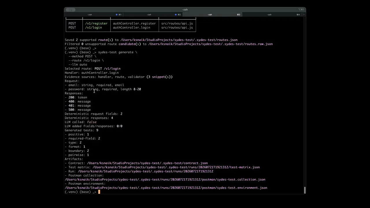Viewport: 370px width, 208px height.
Task: Click the password field spec line
Action: click(103, 89)
